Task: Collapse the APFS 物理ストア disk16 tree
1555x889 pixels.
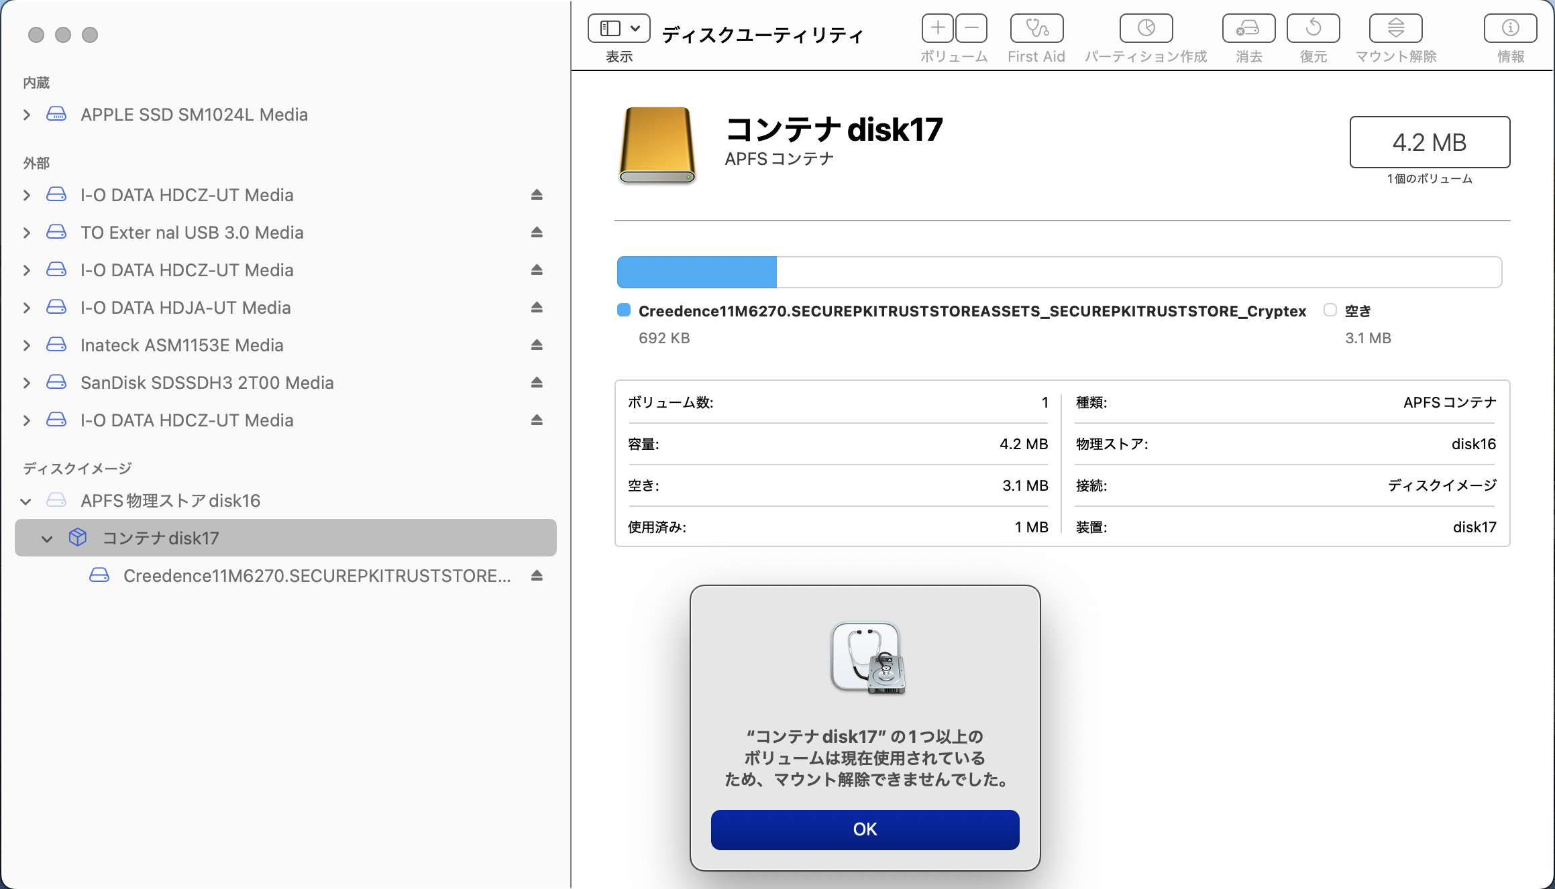Action: (x=26, y=501)
